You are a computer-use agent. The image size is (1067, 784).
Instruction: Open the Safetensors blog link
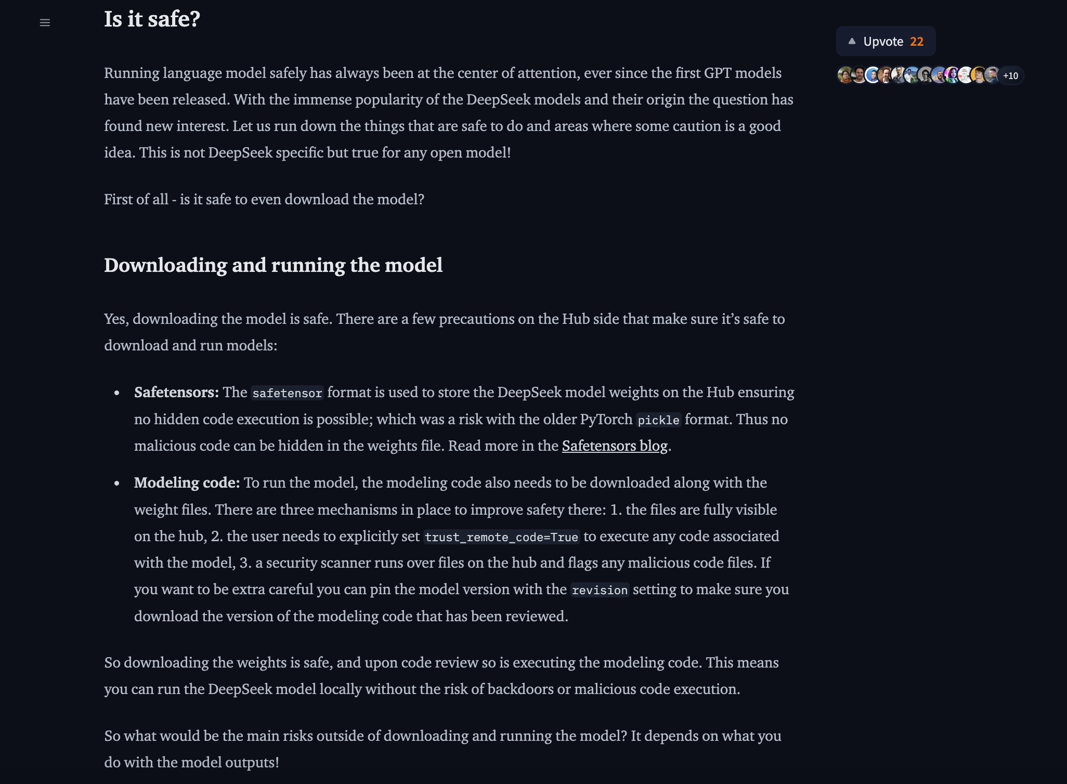pyautogui.click(x=615, y=446)
